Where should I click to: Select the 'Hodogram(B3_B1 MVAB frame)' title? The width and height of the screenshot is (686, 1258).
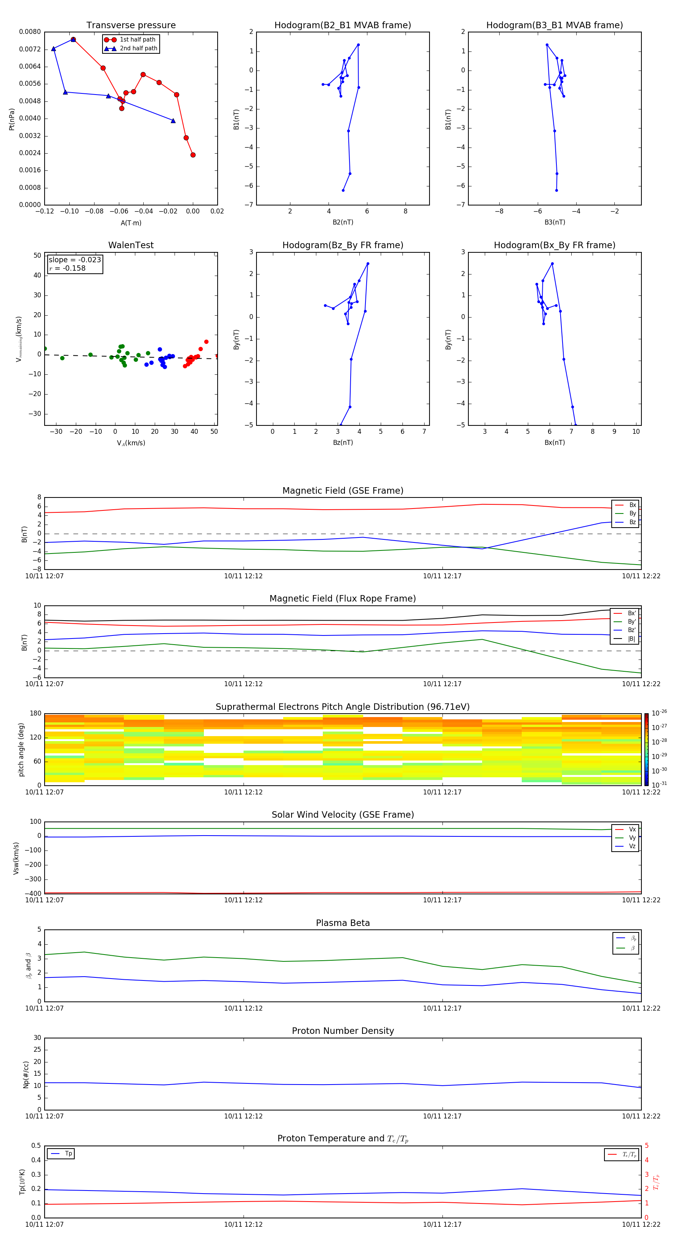point(555,26)
